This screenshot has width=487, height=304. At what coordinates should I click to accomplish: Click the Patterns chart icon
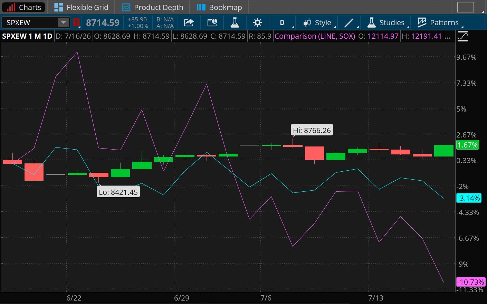point(422,23)
